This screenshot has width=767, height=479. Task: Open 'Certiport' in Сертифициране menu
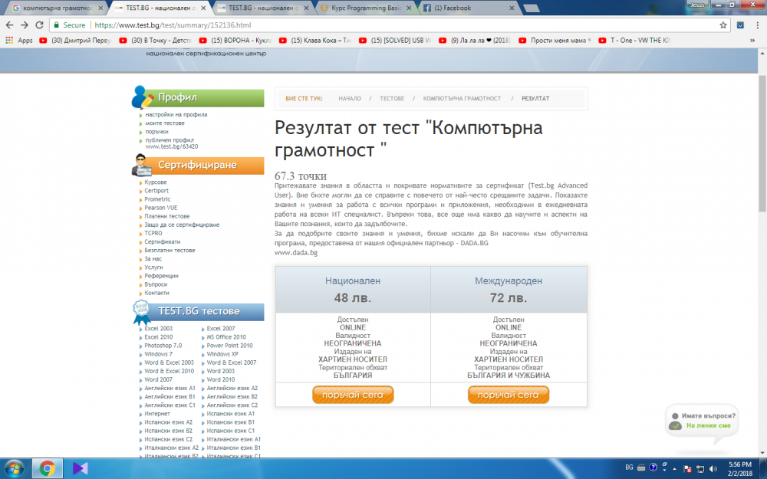click(x=156, y=191)
